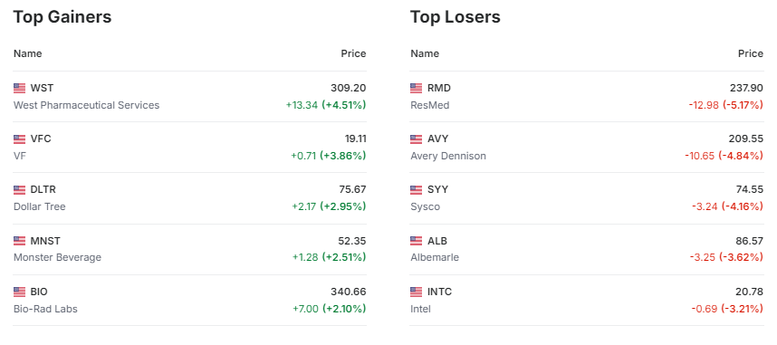Click the SYY ticker symbol
777x345 pixels.
(437, 190)
